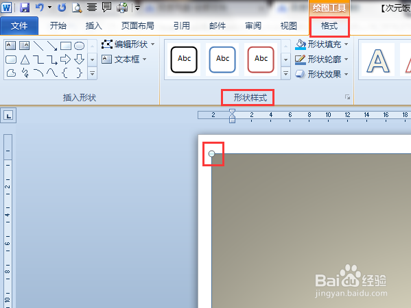The height and width of the screenshot is (308, 411).
Task: Select the elbow connector shape
Action: tap(38, 60)
